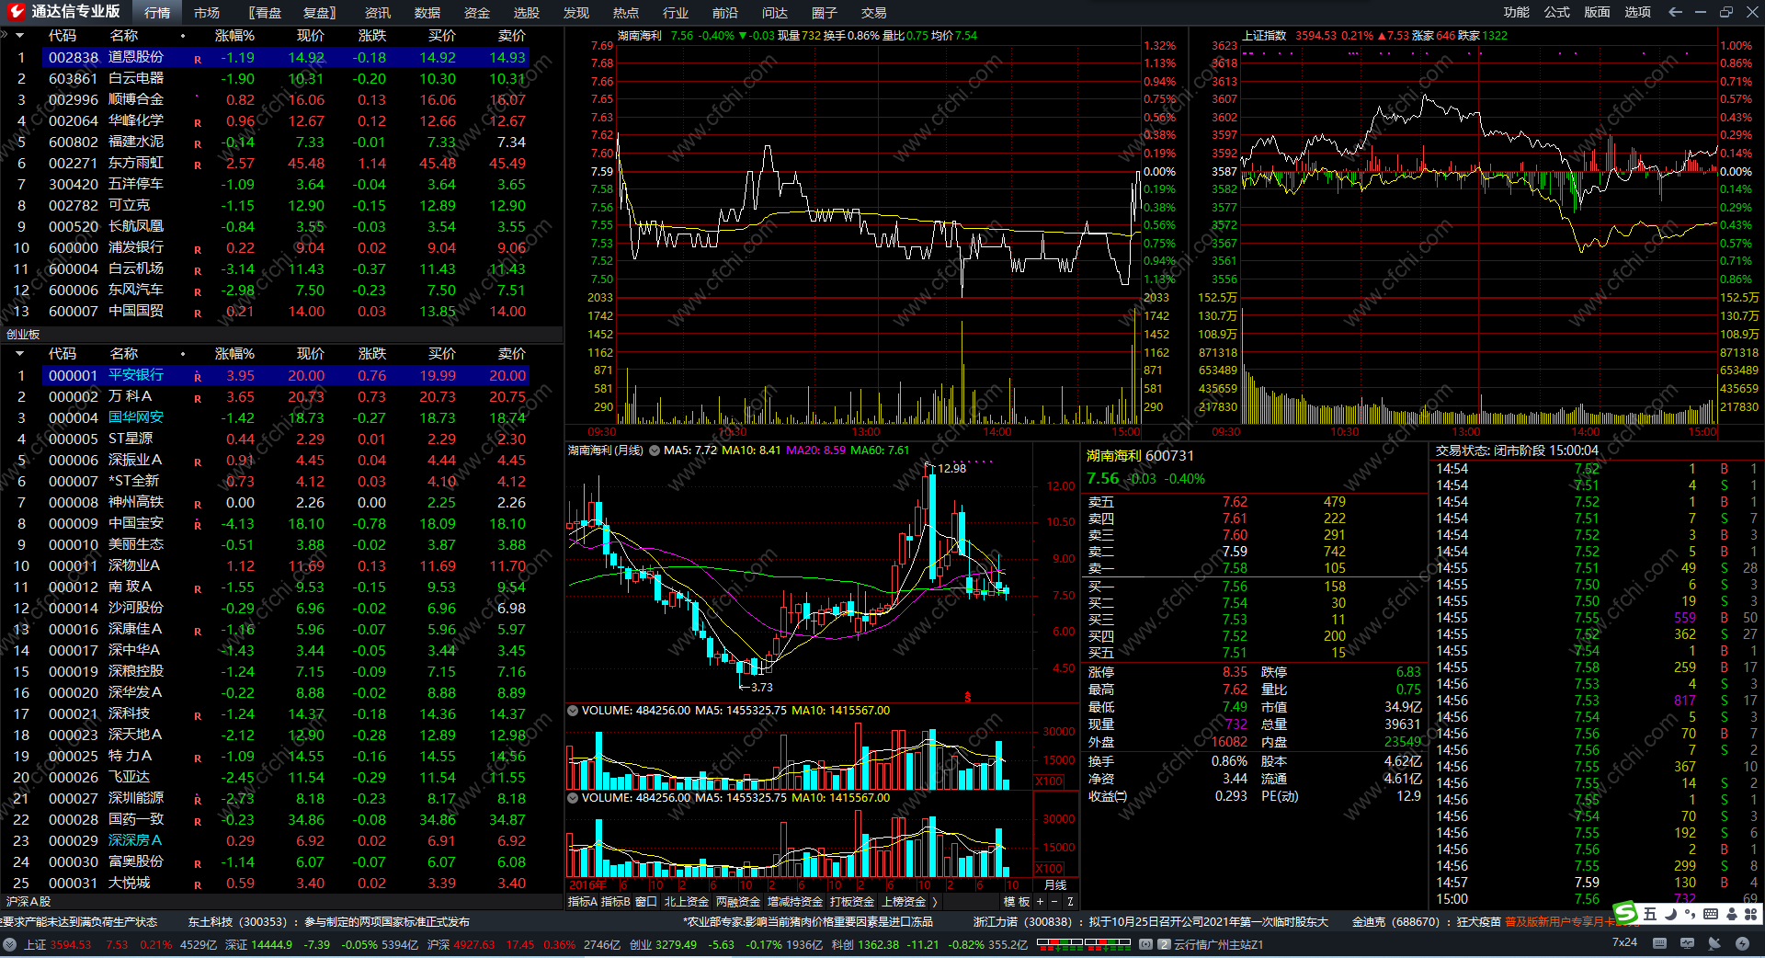Switch to the 沪深A股 tab

coord(28,902)
